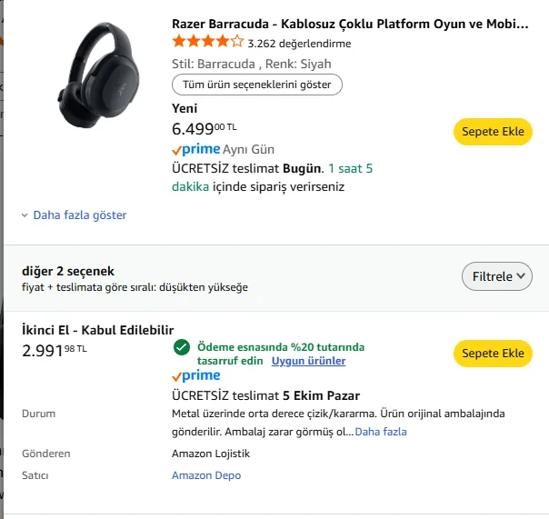549x519 pixels.
Task: Open the "Uygun ürünler" link
Action: click(308, 361)
